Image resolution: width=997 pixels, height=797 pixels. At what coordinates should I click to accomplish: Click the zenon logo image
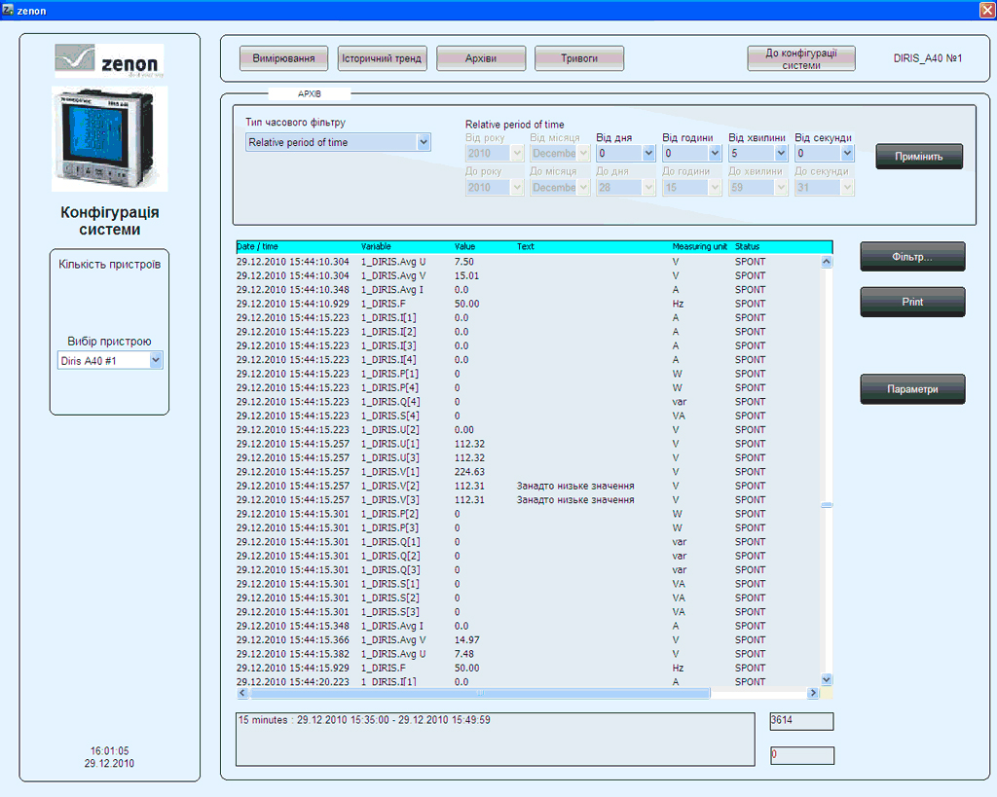(109, 61)
